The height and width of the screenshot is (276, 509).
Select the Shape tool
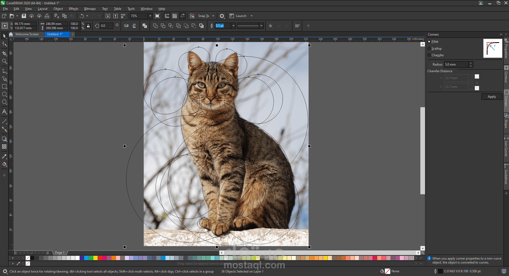point(4,44)
